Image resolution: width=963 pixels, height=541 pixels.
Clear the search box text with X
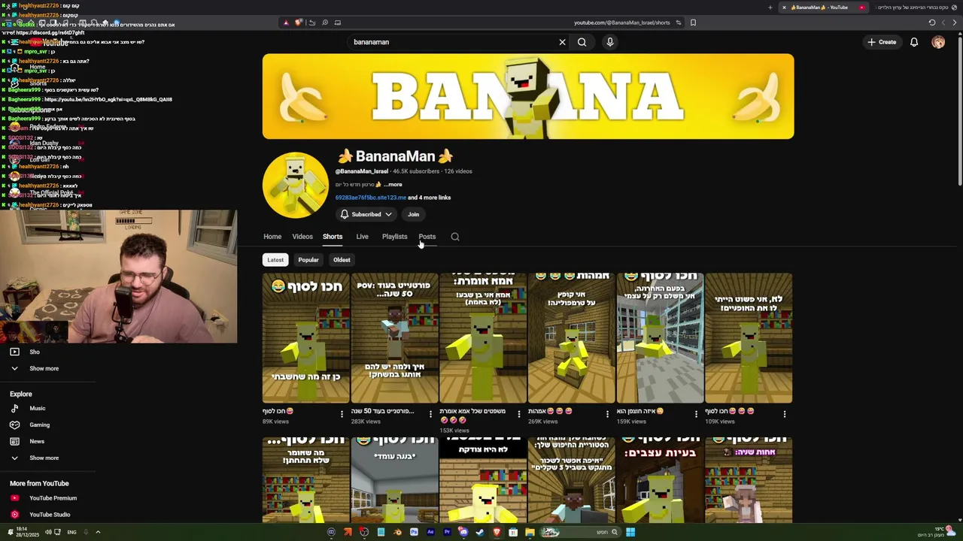562,42
